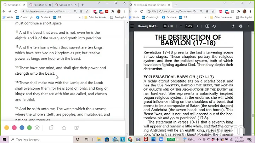Switch to the Genesis 11 tab
Screen dimensions: 255x143
pyautogui.click(x=66, y=5)
